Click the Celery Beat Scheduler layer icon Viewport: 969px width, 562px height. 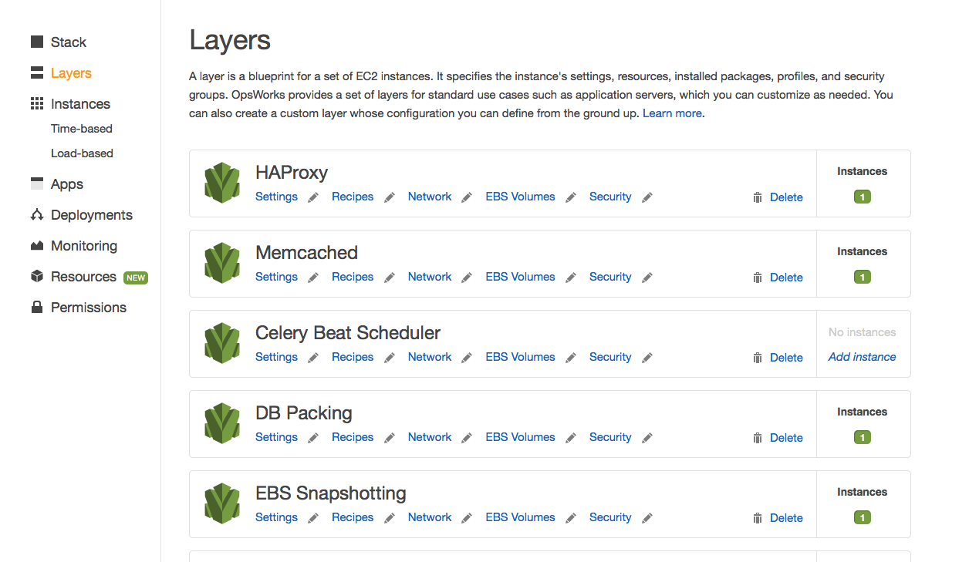pyautogui.click(x=222, y=343)
